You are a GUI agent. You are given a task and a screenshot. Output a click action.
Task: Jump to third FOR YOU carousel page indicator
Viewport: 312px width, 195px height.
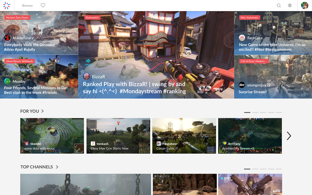pyautogui.click(x=263, y=112)
